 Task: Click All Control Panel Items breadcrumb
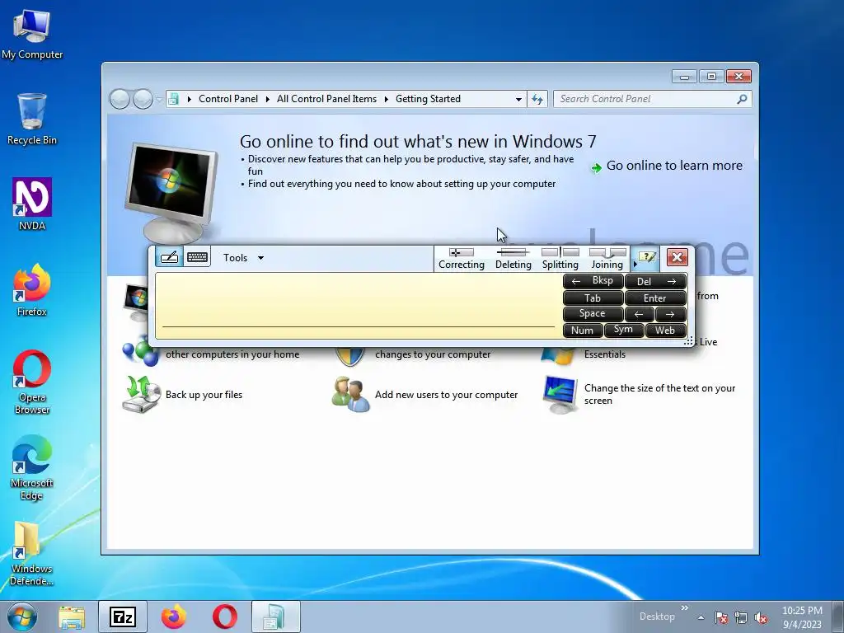point(326,99)
